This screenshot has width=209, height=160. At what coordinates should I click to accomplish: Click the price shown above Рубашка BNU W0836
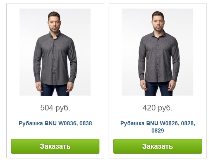click(x=55, y=108)
